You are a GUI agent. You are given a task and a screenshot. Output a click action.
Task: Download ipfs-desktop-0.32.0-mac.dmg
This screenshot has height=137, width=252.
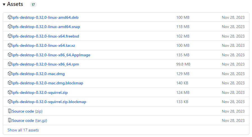click(38, 74)
